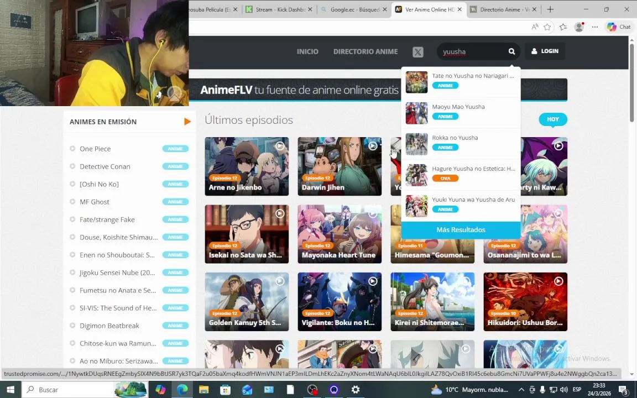Open Edge settings and more menu

point(595,27)
